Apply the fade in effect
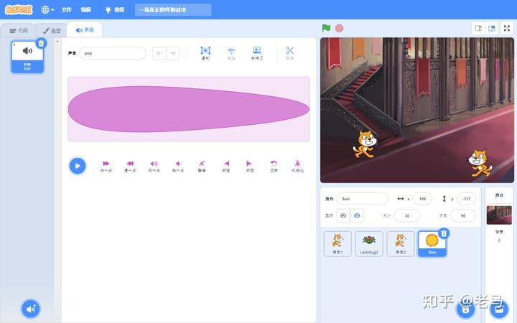Screen dimensions: 517x323 point(226,167)
